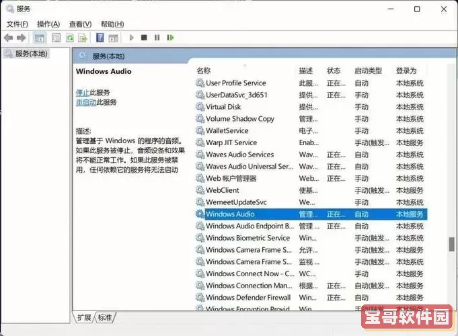Click the 停止 service link
The height and width of the screenshot is (336, 458).
83,93
